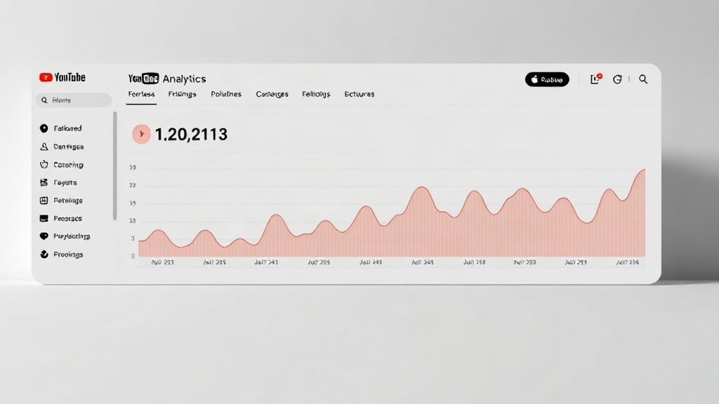
Task: Select the Peteiage sidebar item
Action: point(61,200)
